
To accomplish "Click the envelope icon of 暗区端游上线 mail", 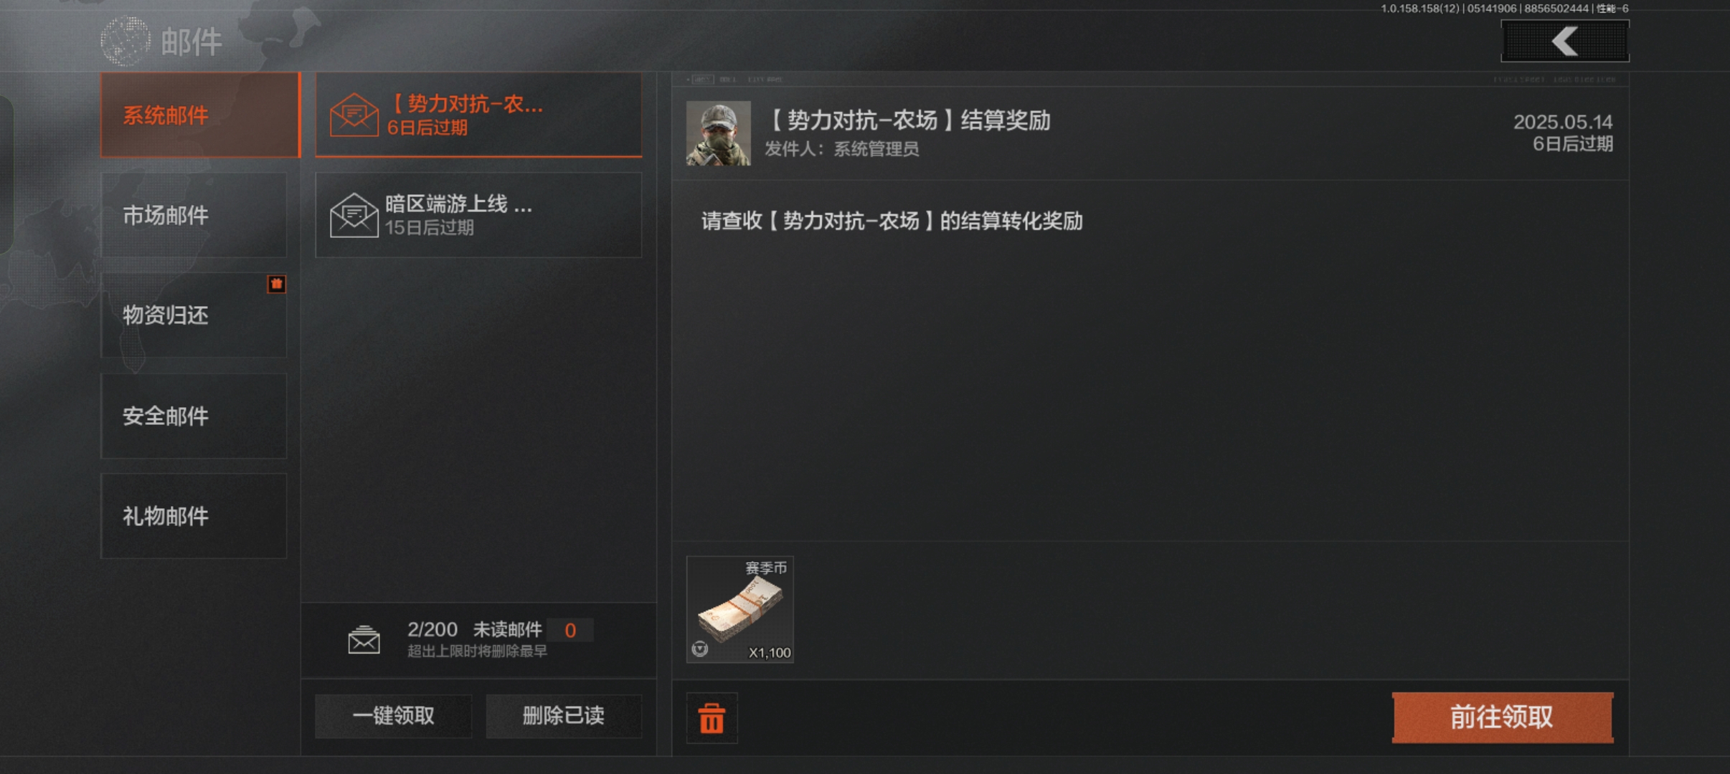I will (x=354, y=215).
